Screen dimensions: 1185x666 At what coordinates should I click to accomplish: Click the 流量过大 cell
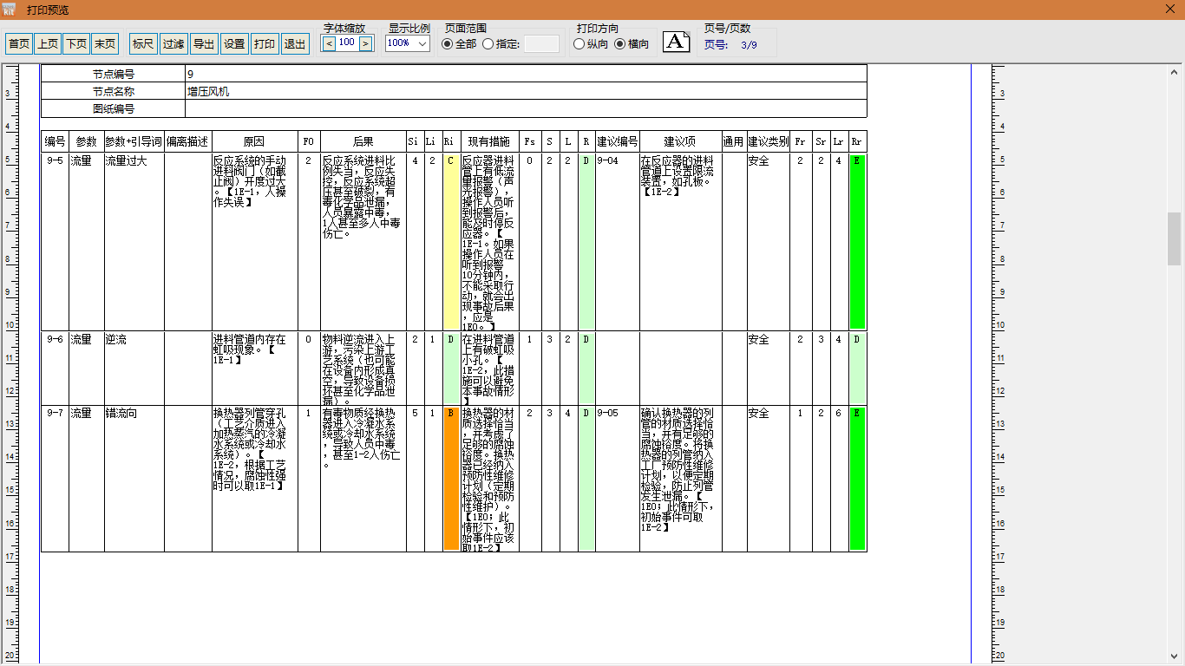(x=134, y=241)
